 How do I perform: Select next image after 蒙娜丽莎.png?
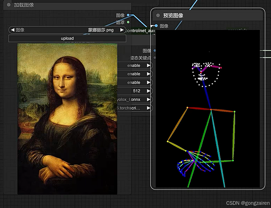point(122,30)
